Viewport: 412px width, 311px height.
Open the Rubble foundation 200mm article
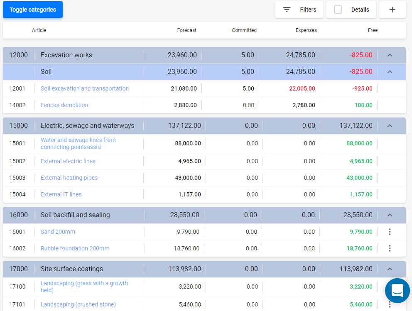pos(75,248)
